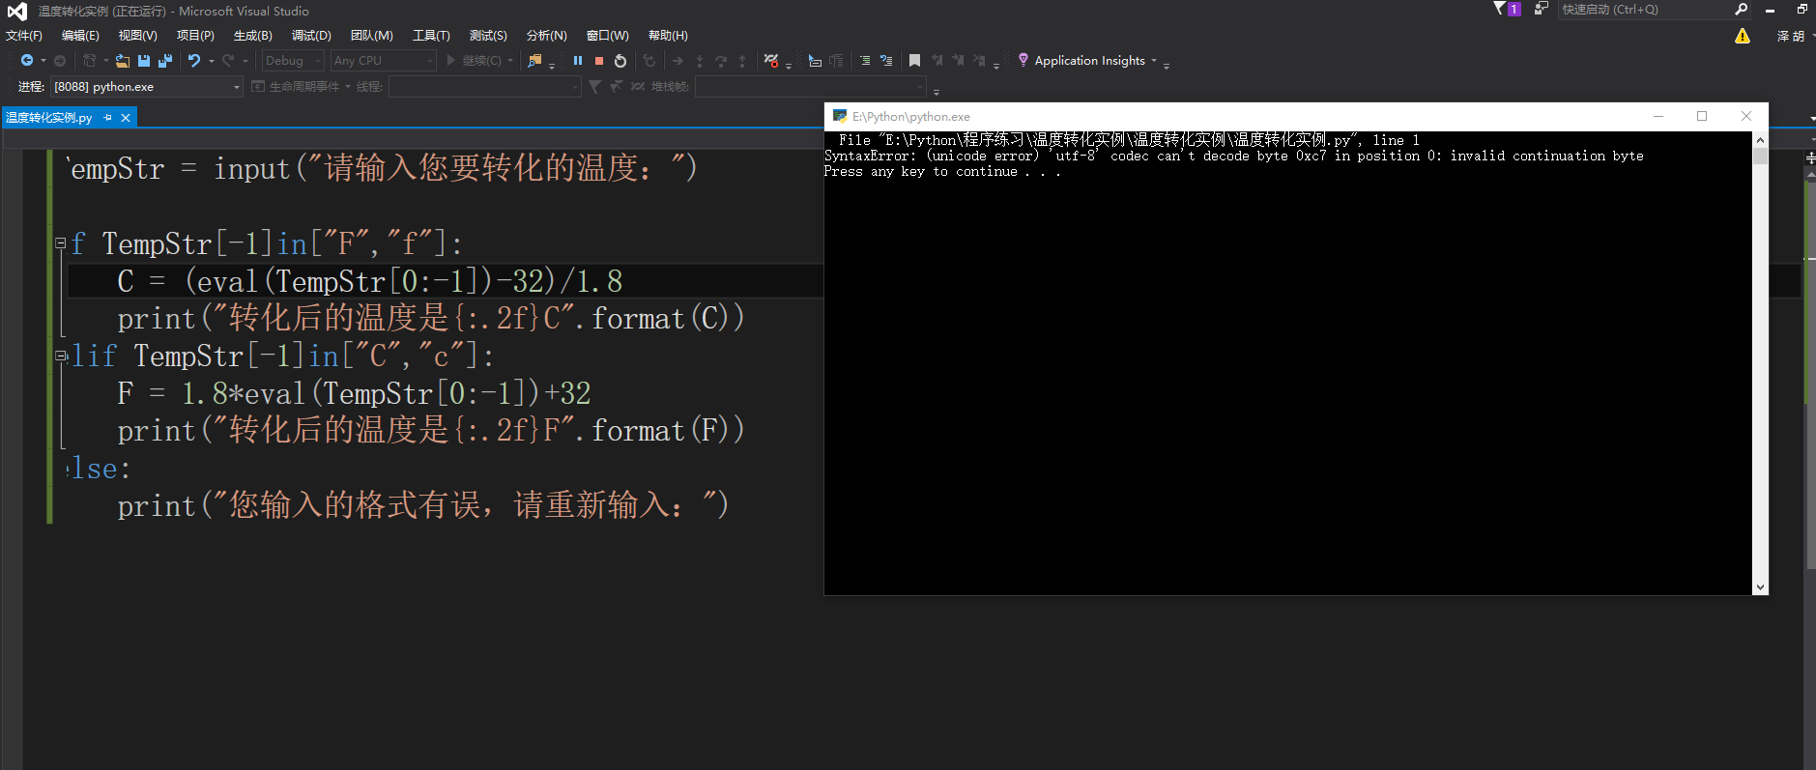1816x770 pixels.
Task: Open the 编辑(E) menu
Action: click(80, 36)
